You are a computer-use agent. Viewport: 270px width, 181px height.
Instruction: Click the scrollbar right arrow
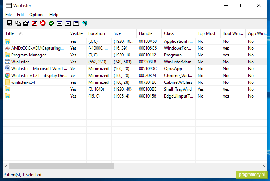[x=264, y=166]
